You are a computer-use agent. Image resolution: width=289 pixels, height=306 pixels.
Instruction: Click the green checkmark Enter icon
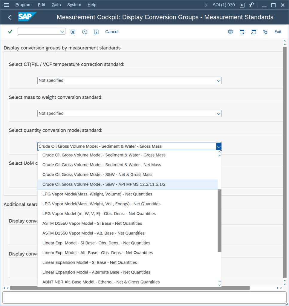[x=10, y=32]
